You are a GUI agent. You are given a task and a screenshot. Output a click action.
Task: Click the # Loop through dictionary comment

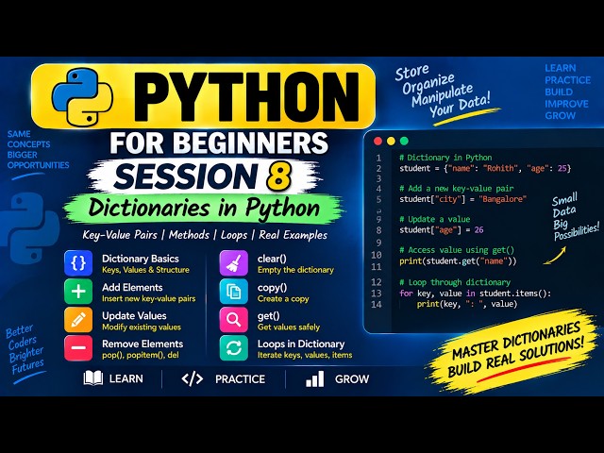(455, 282)
